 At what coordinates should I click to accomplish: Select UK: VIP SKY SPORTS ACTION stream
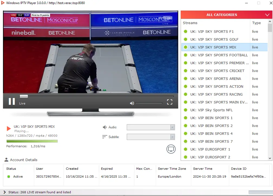[225, 86]
